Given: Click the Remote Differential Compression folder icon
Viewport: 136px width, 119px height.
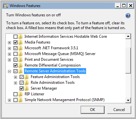Looking at the screenshot, I should point(20,65).
